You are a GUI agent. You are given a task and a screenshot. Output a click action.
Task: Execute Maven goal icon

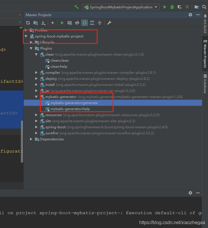[x=70, y=23]
